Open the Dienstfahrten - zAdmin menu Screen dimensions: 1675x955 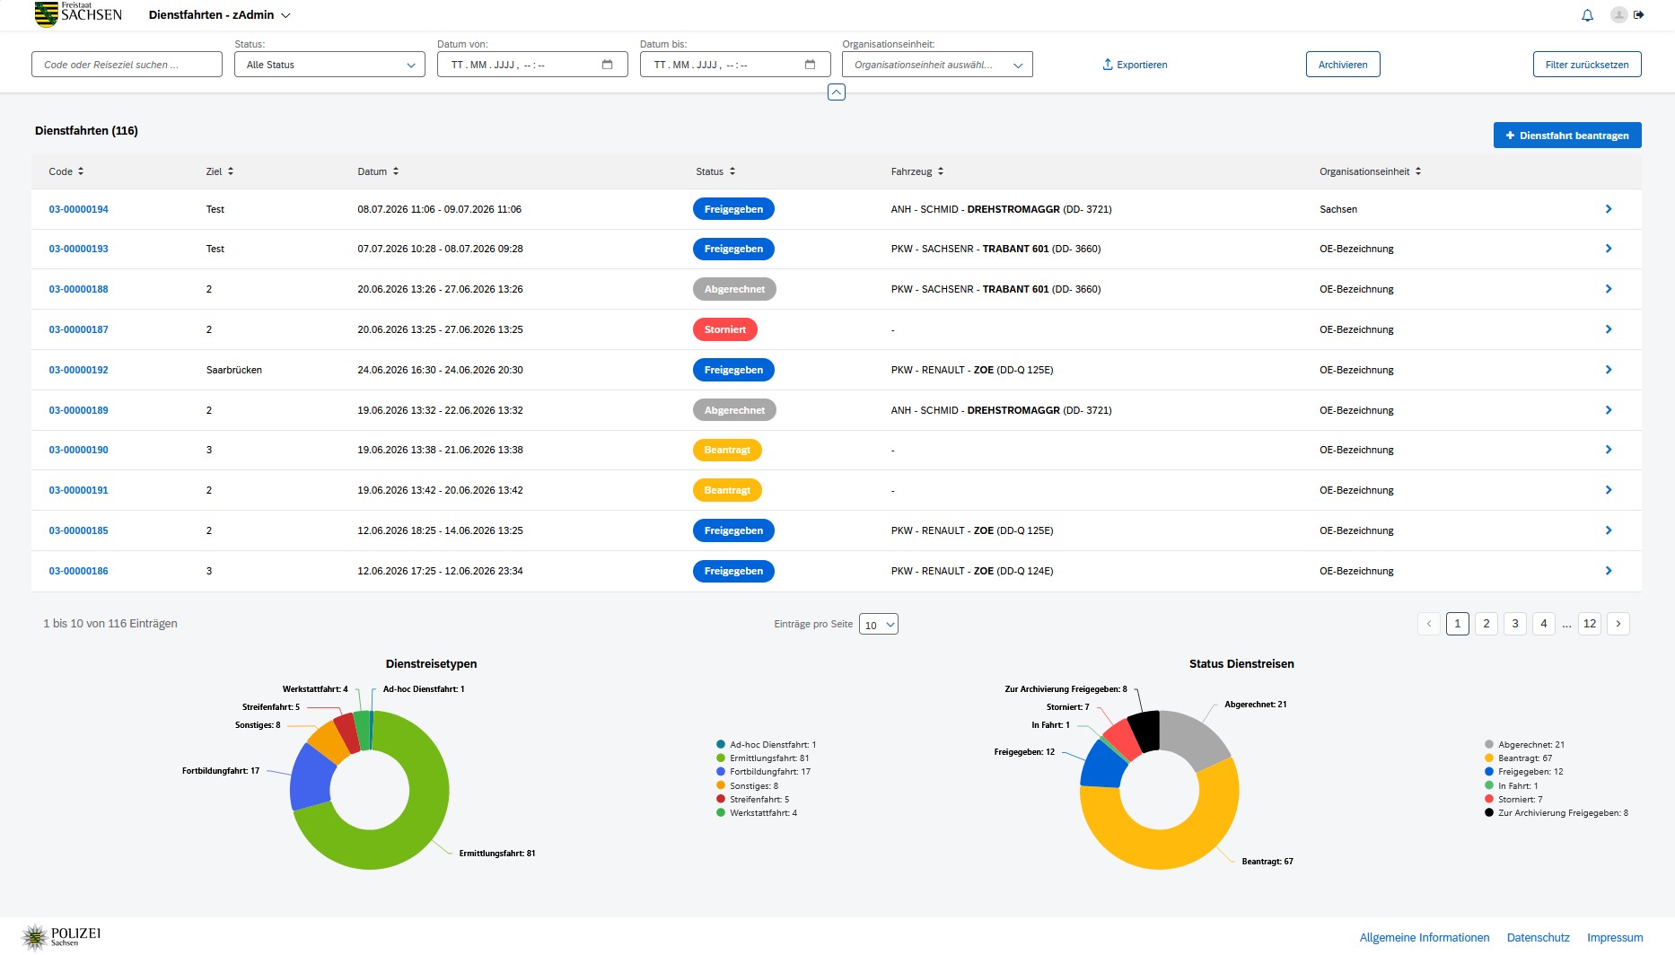pyautogui.click(x=220, y=15)
